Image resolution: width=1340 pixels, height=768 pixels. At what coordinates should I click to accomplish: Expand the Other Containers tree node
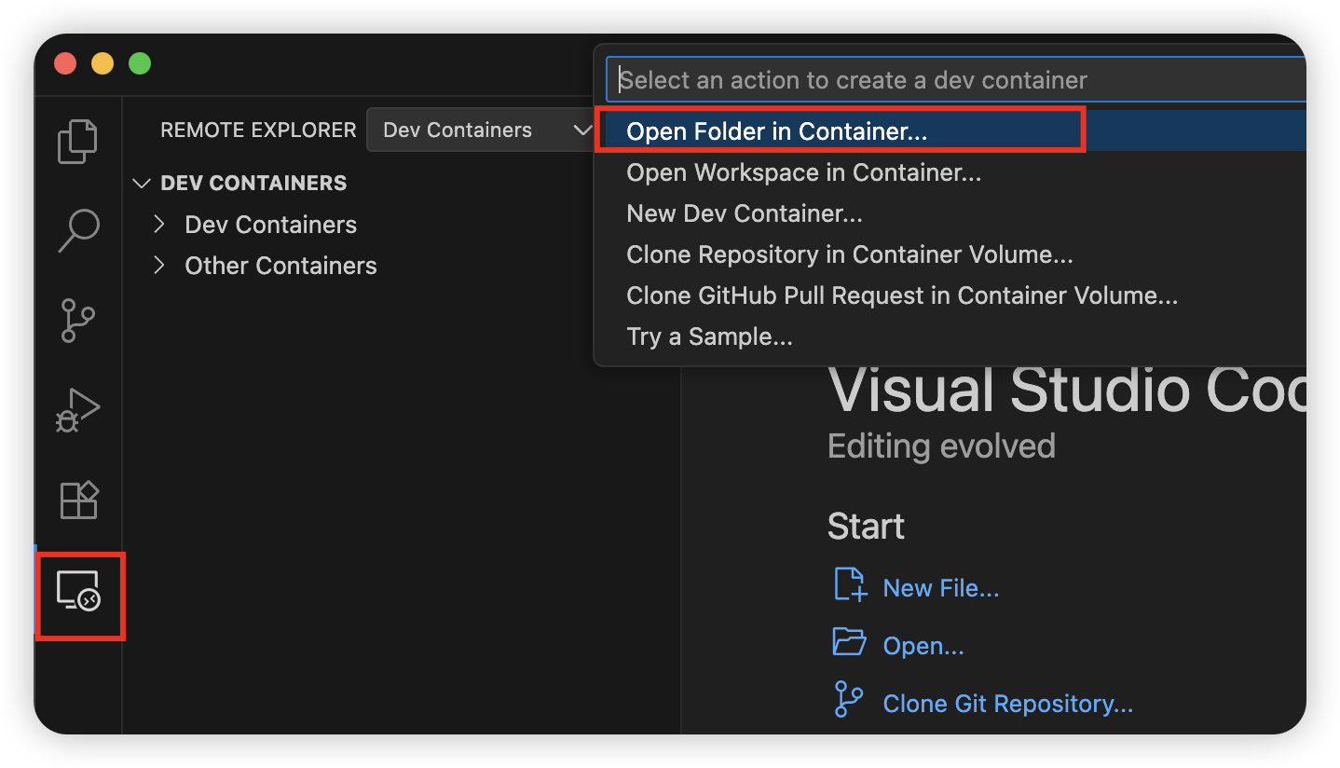(159, 266)
